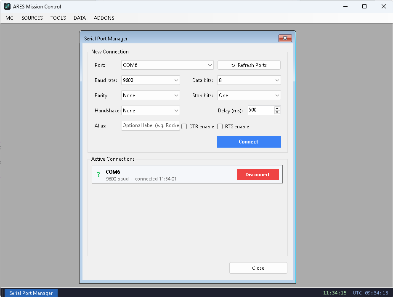Open the MC menu
This screenshot has height=297, width=393.
10,18
